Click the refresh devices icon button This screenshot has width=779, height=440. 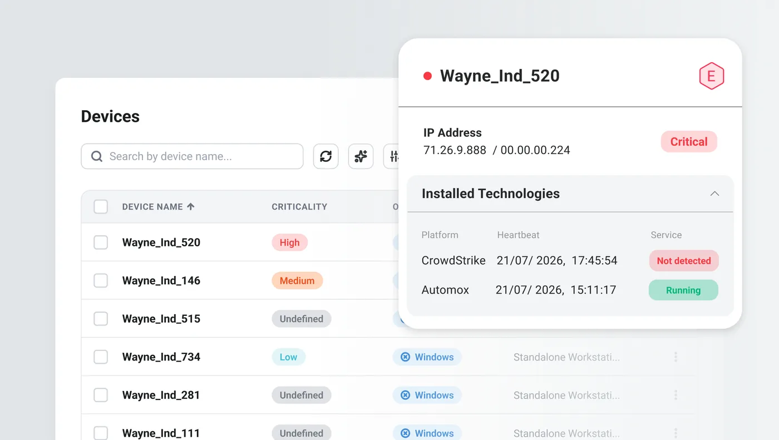click(326, 156)
